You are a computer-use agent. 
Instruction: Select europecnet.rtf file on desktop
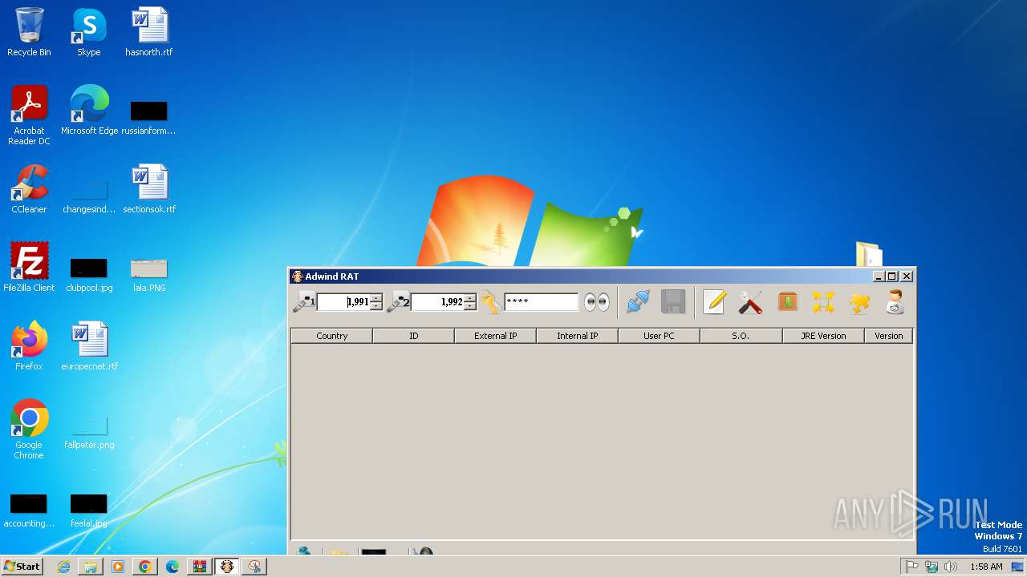pos(89,346)
